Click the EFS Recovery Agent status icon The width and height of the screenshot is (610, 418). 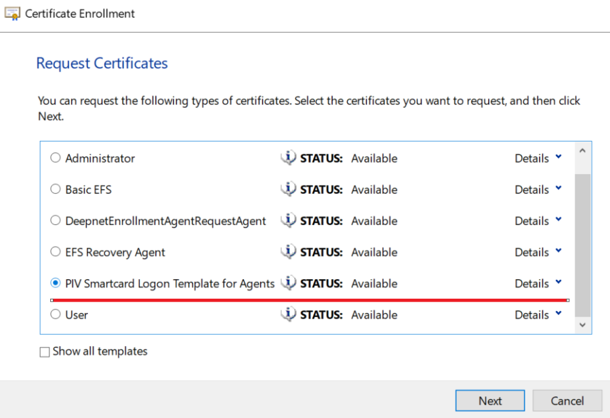(288, 252)
